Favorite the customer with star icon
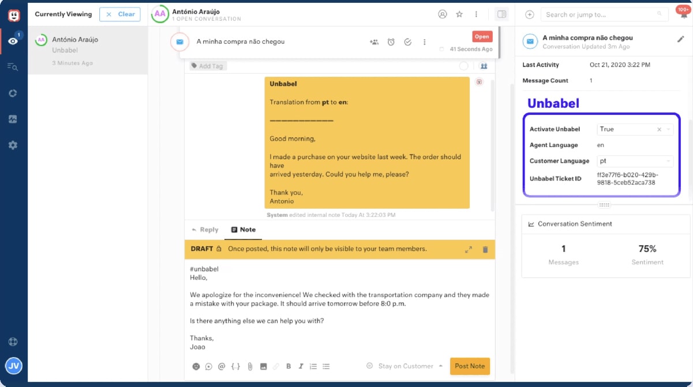This screenshot has height=387, width=693. [459, 14]
